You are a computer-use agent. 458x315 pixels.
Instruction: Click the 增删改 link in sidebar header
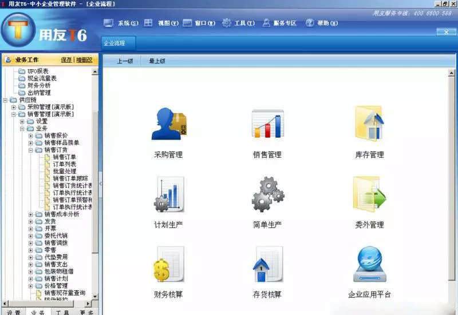(x=84, y=60)
